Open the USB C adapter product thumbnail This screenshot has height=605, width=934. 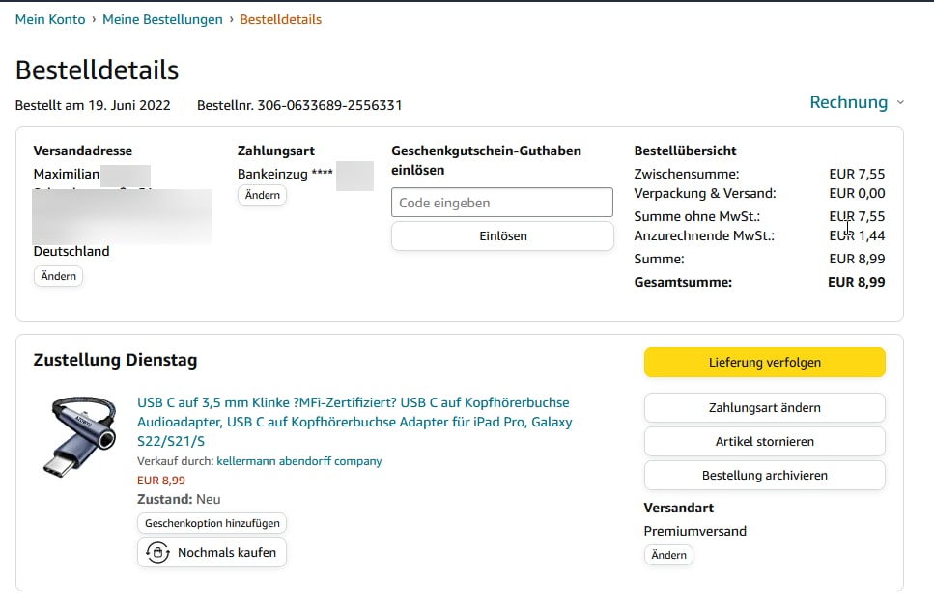[84, 437]
